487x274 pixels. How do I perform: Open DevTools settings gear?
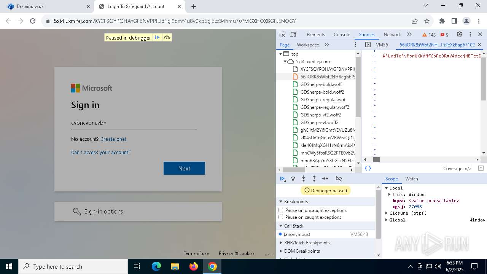(x=460, y=34)
